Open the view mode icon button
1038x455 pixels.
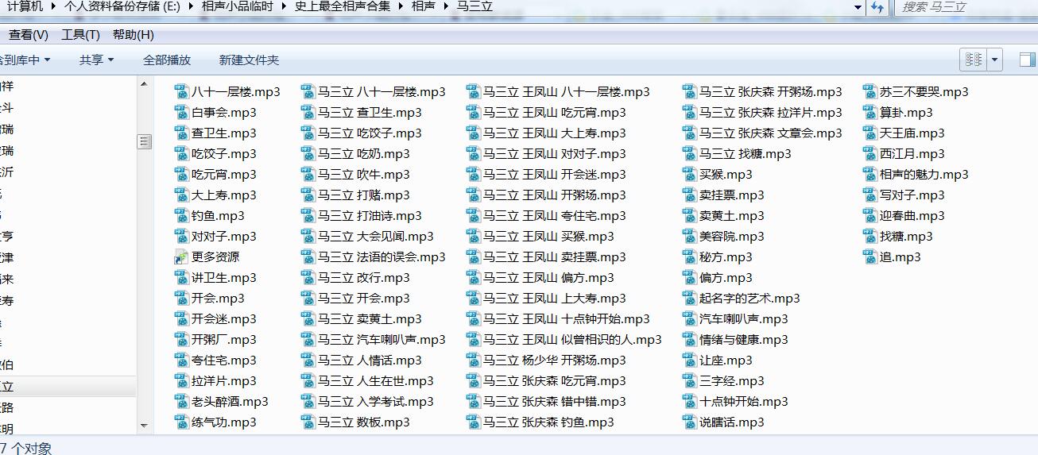tap(974, 60)
